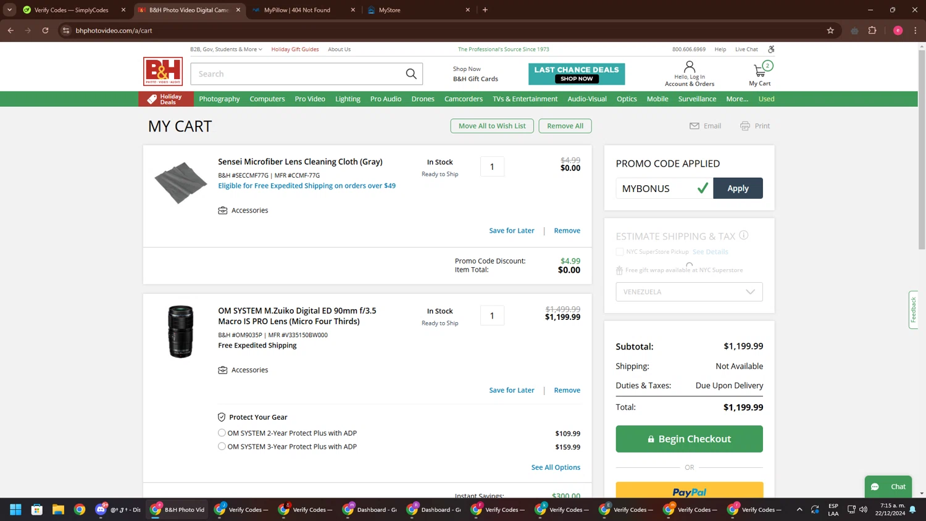
Task: Click See All Options link
Action: click(x=556, y=467)
